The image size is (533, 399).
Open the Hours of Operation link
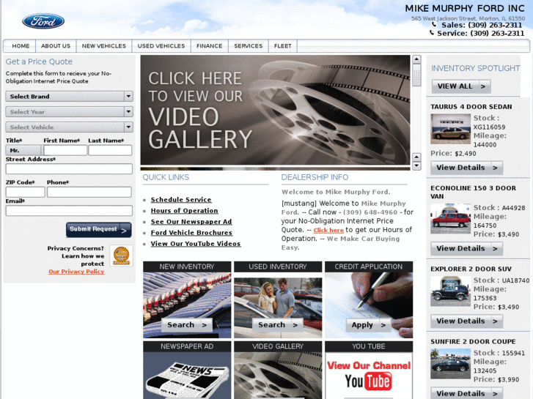[185, 211]
